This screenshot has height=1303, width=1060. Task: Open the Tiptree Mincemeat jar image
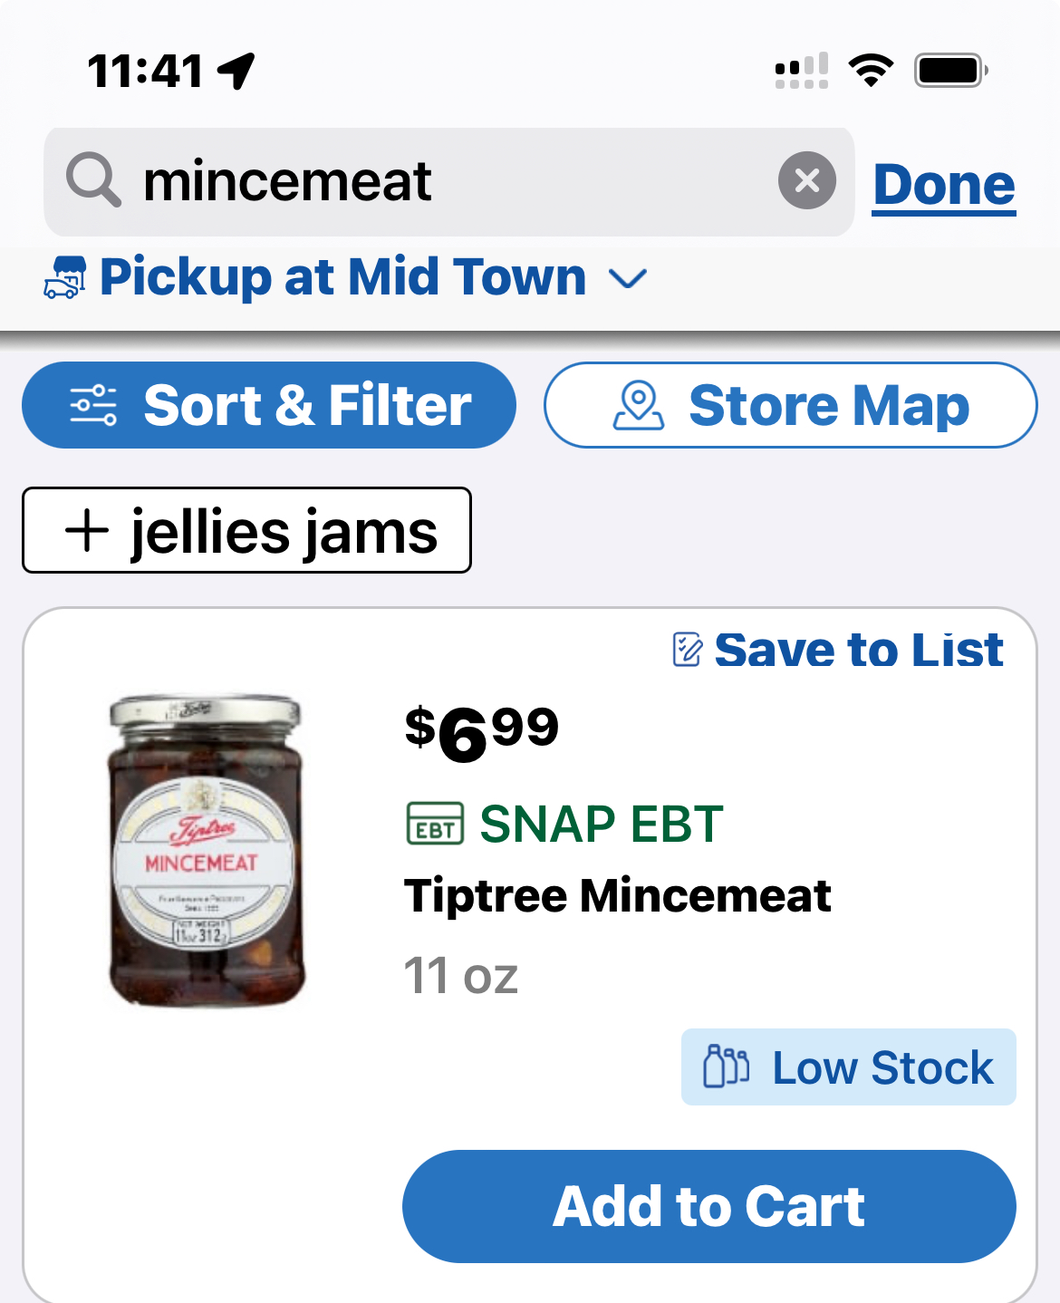pyautogui.click(x=206, y=850)
